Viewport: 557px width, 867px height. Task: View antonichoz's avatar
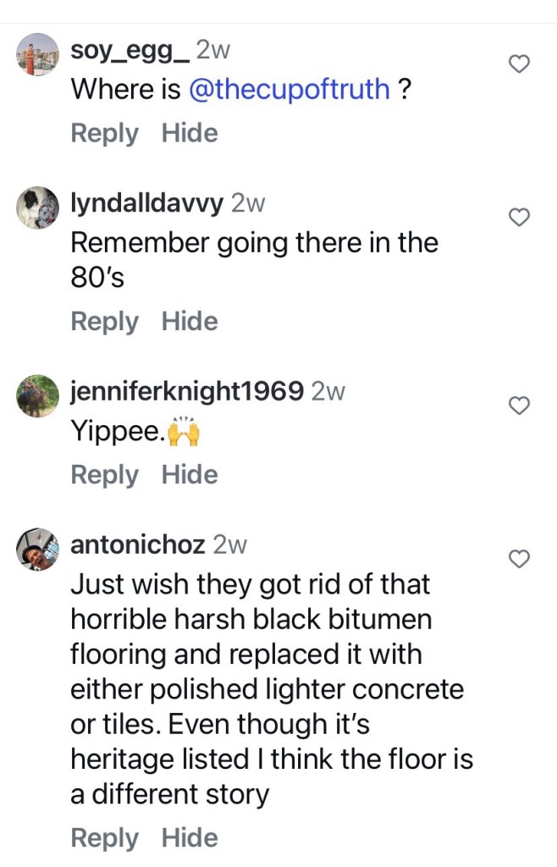[38, 549]
